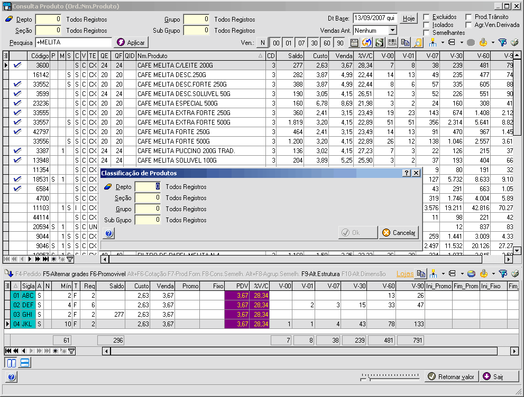Toggle the Prod.Trânsito checkbox

click(x=468, y=17)
